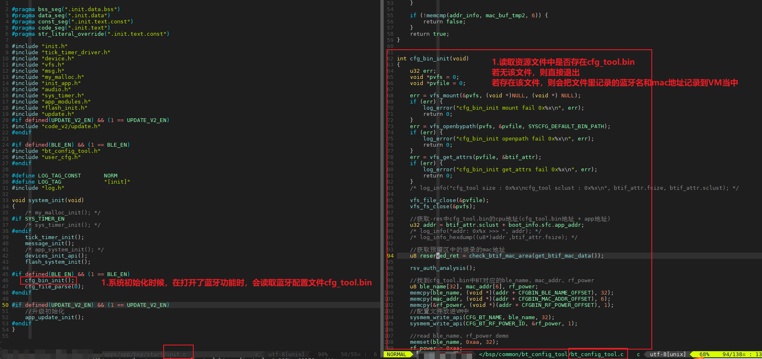
Task: Click void *pvfile = 0; line
Action: pyautogui.click(x=438, y=83)
